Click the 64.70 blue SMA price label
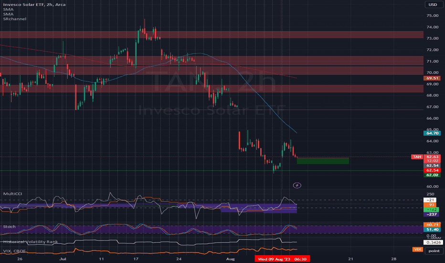Screen dimensions: 445x263 point(432,133)
